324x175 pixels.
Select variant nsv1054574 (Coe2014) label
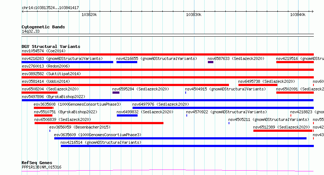click(44, 51)
